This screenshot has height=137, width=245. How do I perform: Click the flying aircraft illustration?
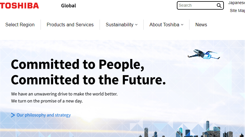tap(203, 54)
